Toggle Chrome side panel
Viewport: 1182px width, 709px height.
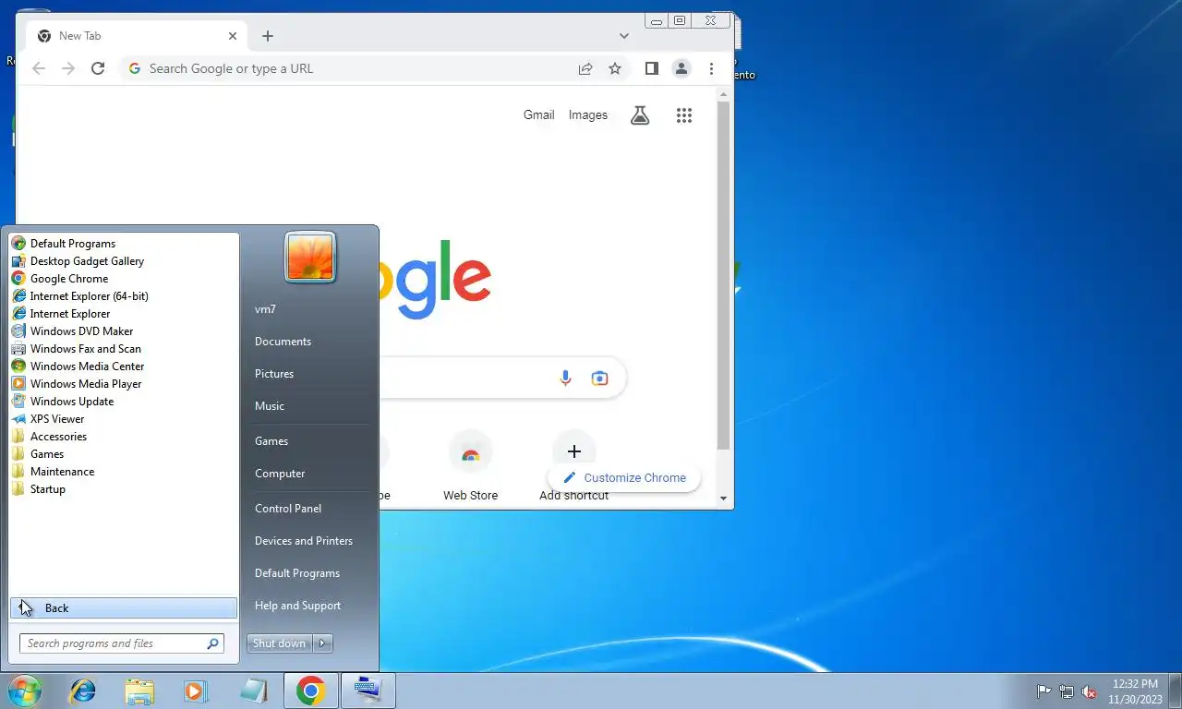click(652, 68)
